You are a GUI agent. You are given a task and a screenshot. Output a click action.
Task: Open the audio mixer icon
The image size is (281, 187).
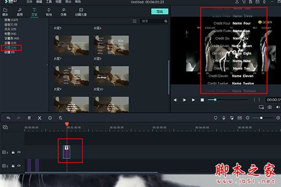[232, 118]
